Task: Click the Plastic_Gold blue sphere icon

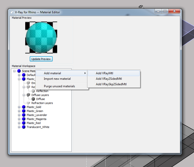Action: [24, 107]
